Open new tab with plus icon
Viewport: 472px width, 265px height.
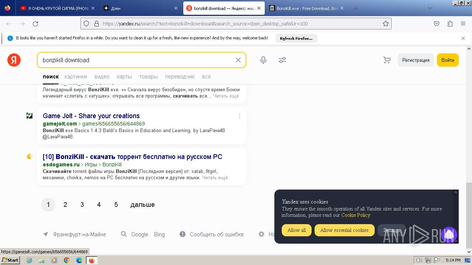[355, 8]
